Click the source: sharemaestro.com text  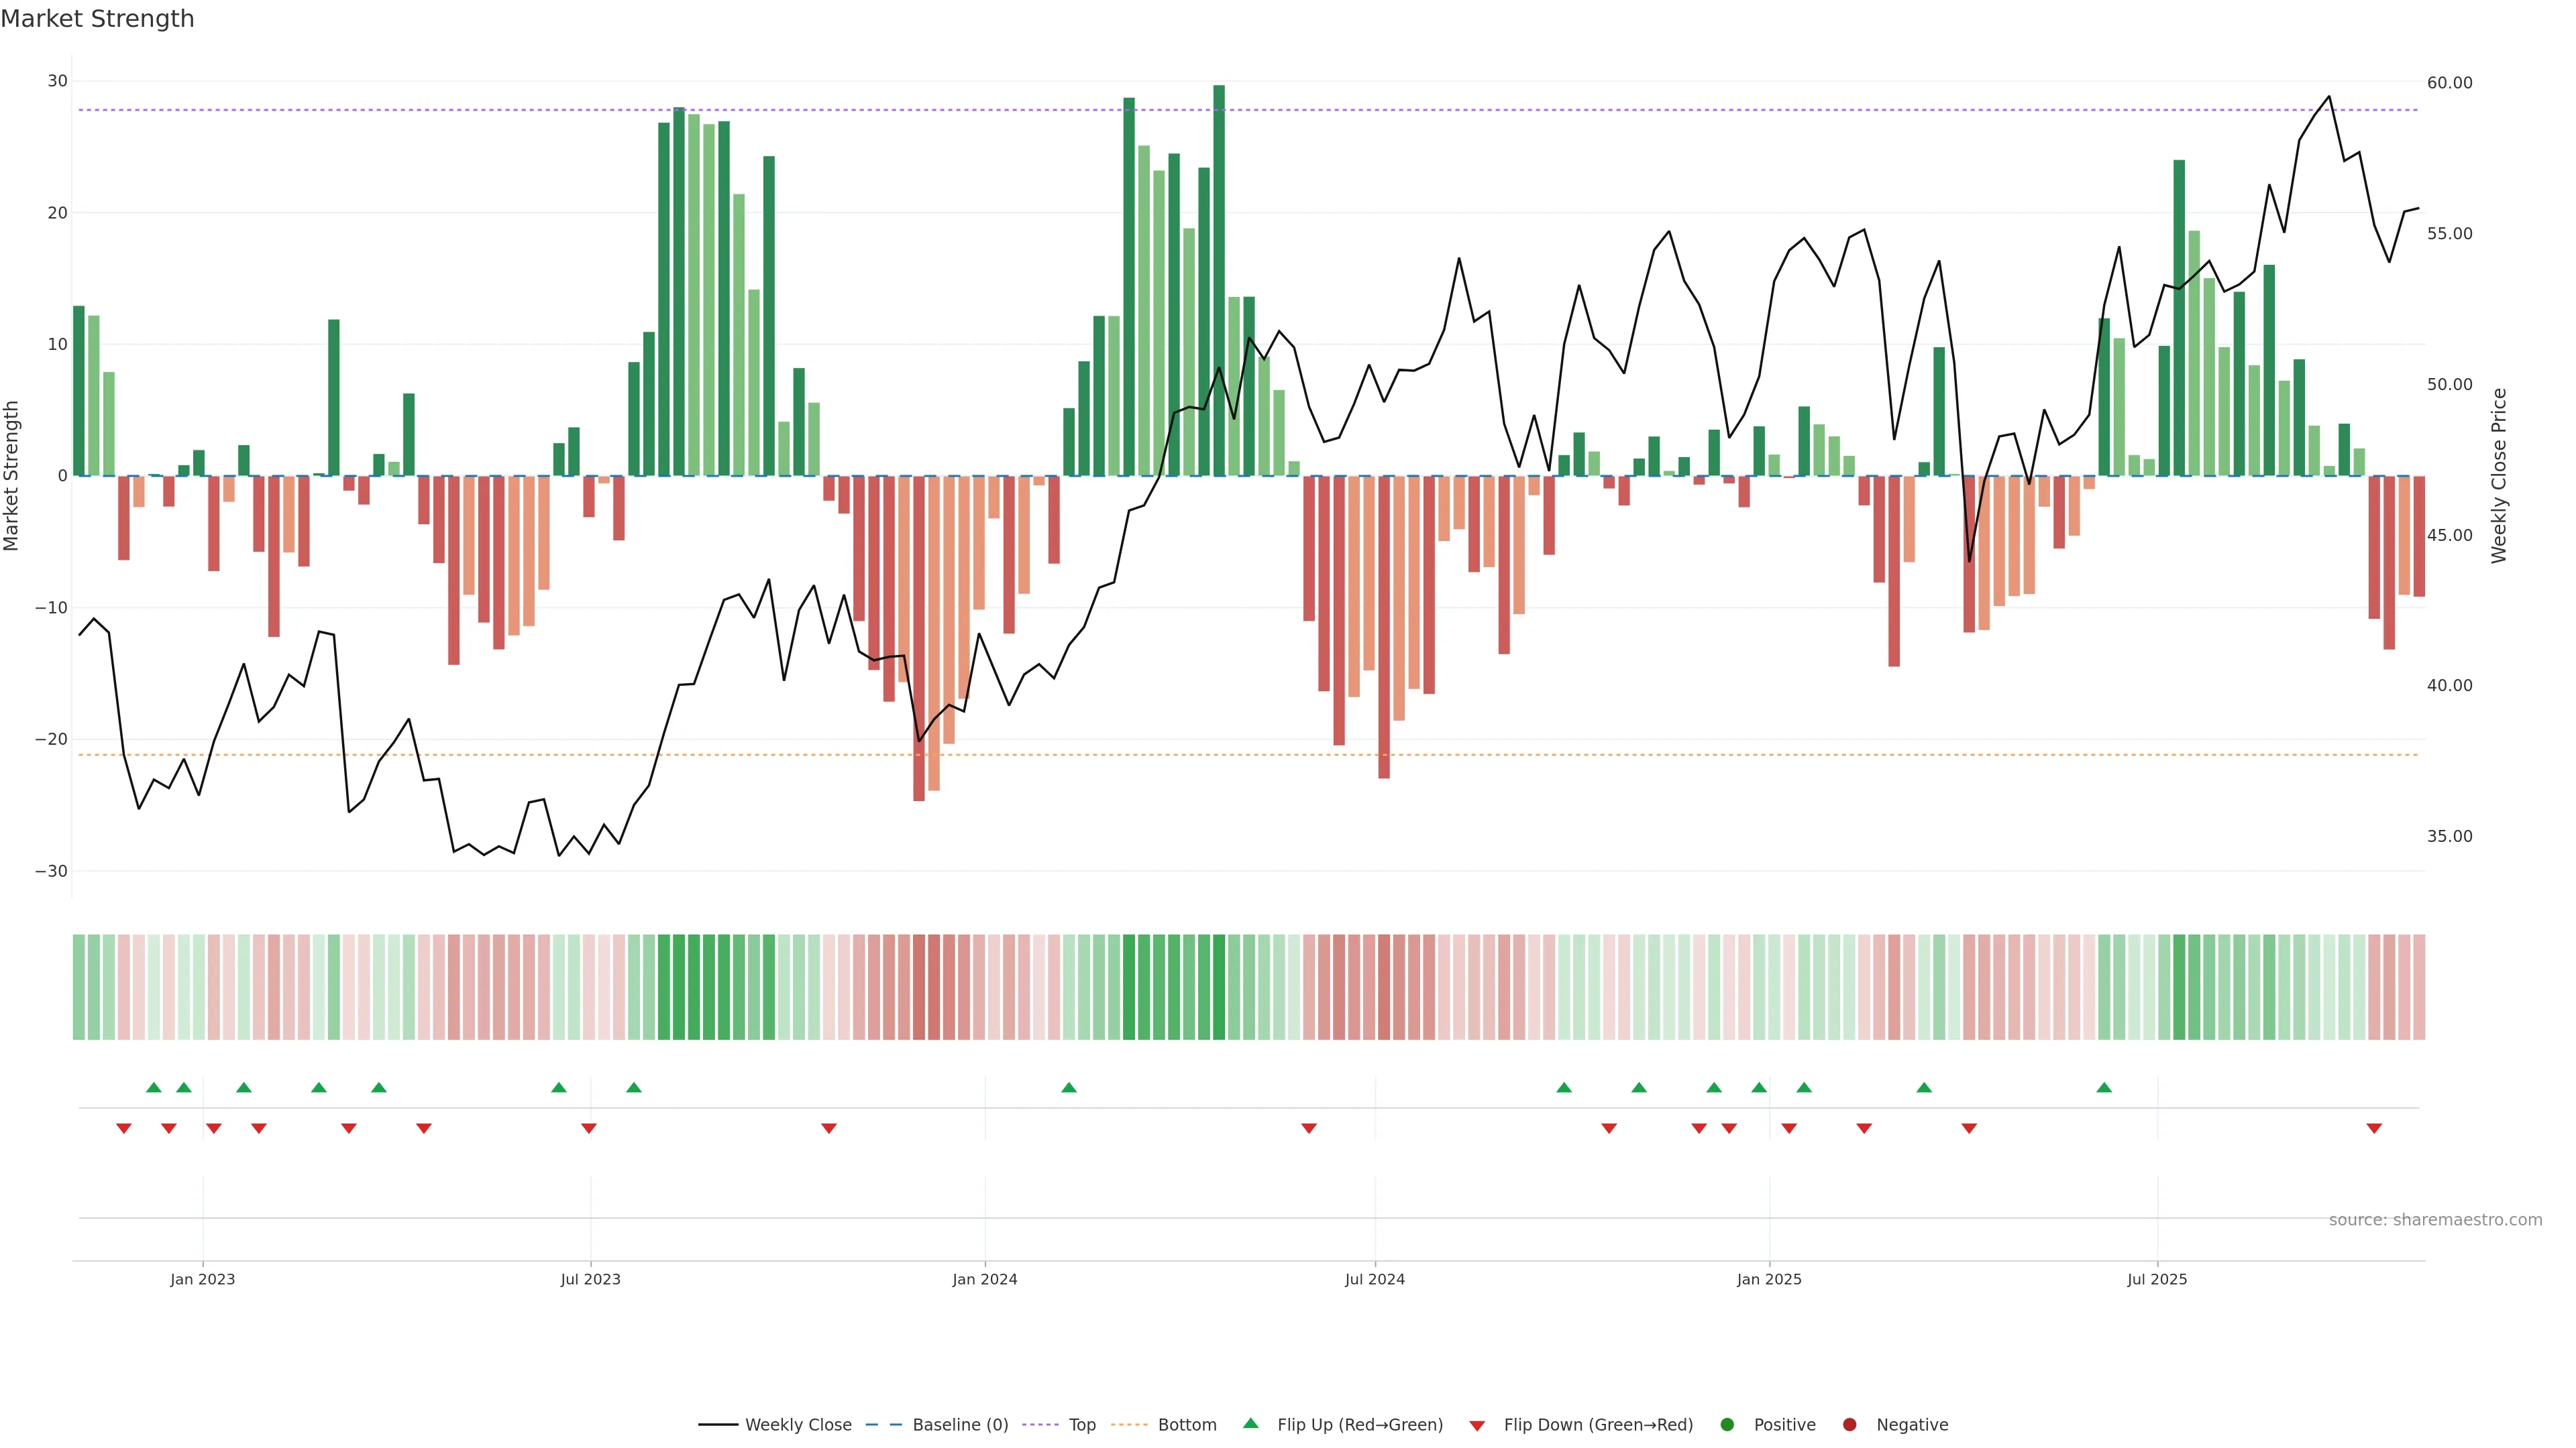[2435, 1220]
